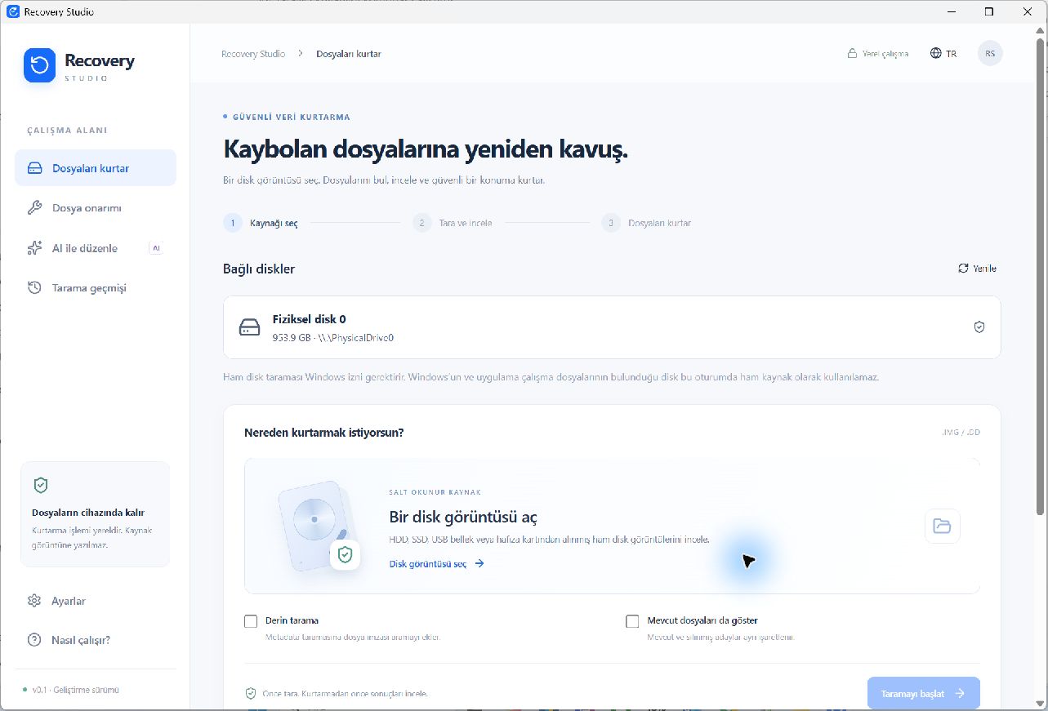
Task: Enable Mevcut dosyaları da göster checkbox
Action: pos(632,621)
